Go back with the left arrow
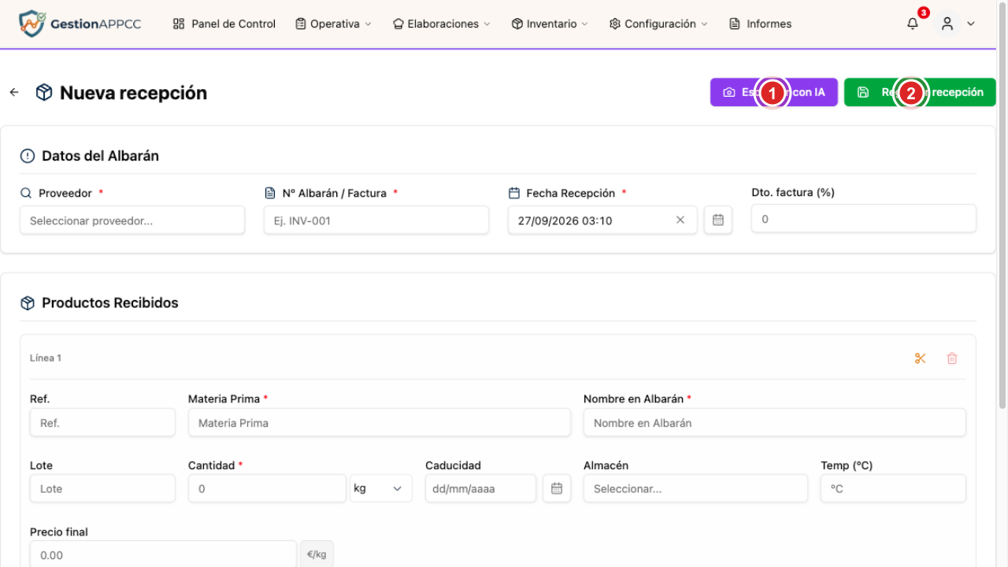Viewport: 1008px width, 567px height. (x=14, y=92)
